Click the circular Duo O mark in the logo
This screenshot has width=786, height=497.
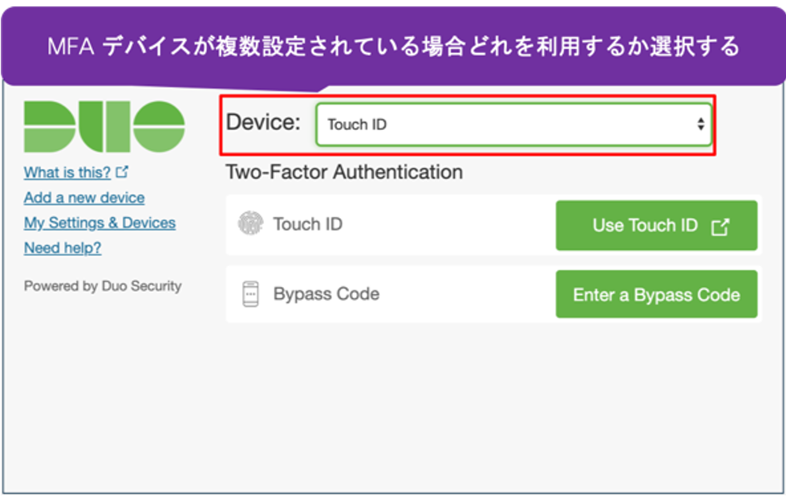(x=158, y=124)
